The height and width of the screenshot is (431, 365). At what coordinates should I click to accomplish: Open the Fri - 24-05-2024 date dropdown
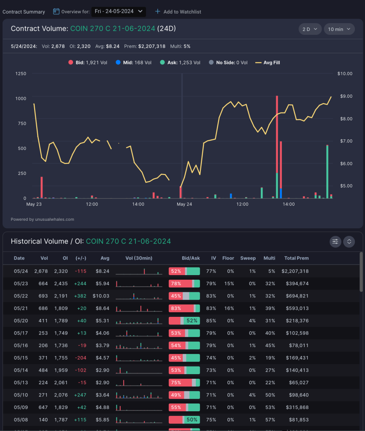pos(119,11)
